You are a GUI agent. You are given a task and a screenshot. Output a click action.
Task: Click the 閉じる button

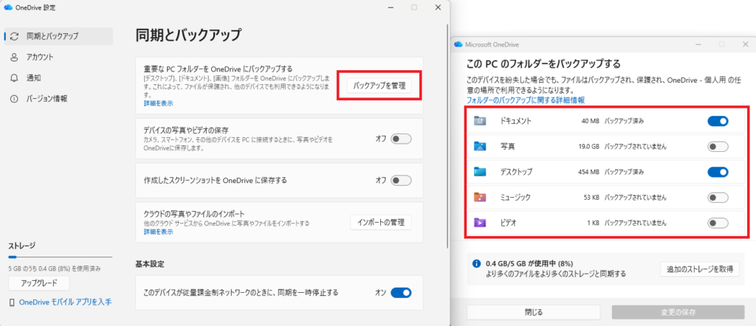[533, 312]
